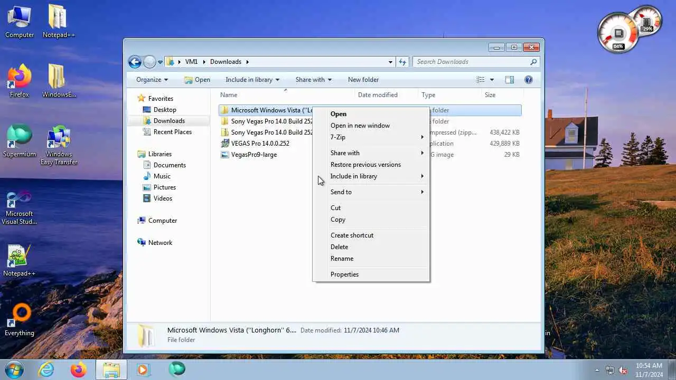The width and height of the screenshot is (676, 380).
Task: Open the Organize dropdown menu
Action: click(152, 80)
